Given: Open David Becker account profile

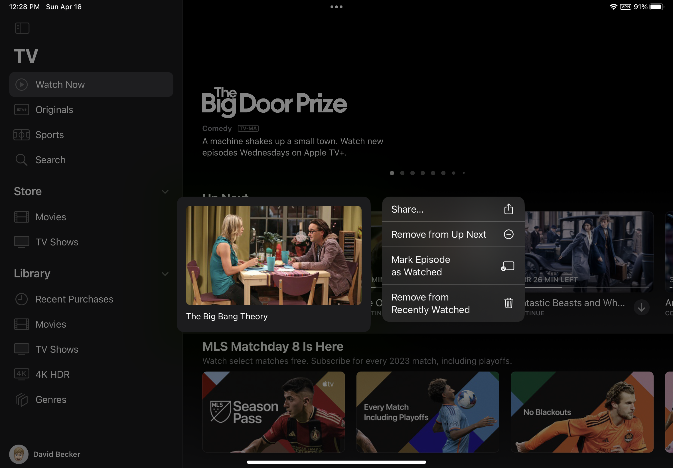Looking at the screenshot, I should (x=45, y=454).
